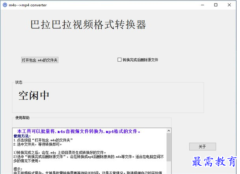
Task: Click the 使用方法 line in help
Action: tap(22, 136)
